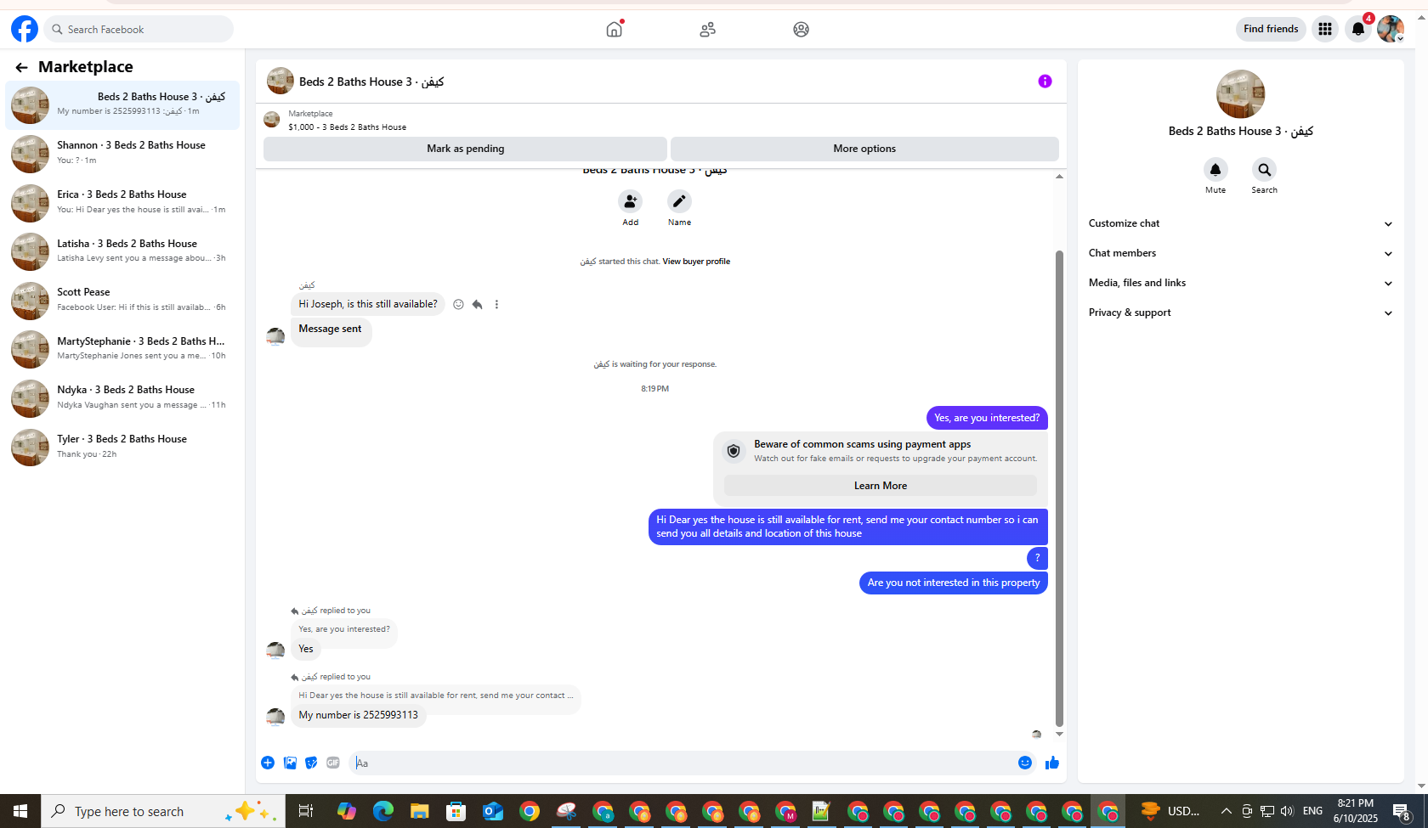This screenshot has height=828, width=1428.
Task: Open the purple conversation information icon
Action: click(1045, 82)
